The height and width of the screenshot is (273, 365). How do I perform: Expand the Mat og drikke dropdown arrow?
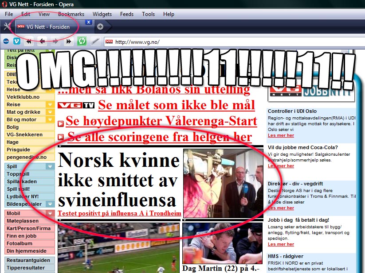click(x=50, y=112)
